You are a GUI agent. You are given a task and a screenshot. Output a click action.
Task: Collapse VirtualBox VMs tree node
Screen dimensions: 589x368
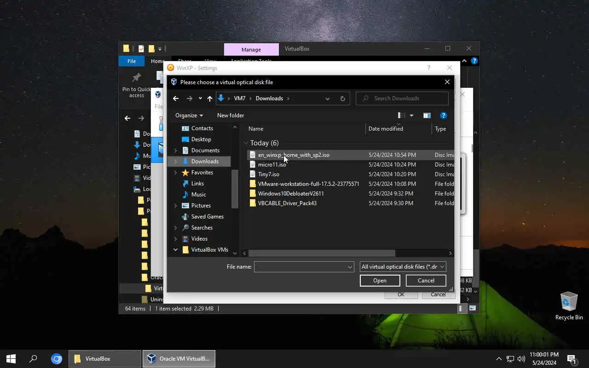(175, 250)
